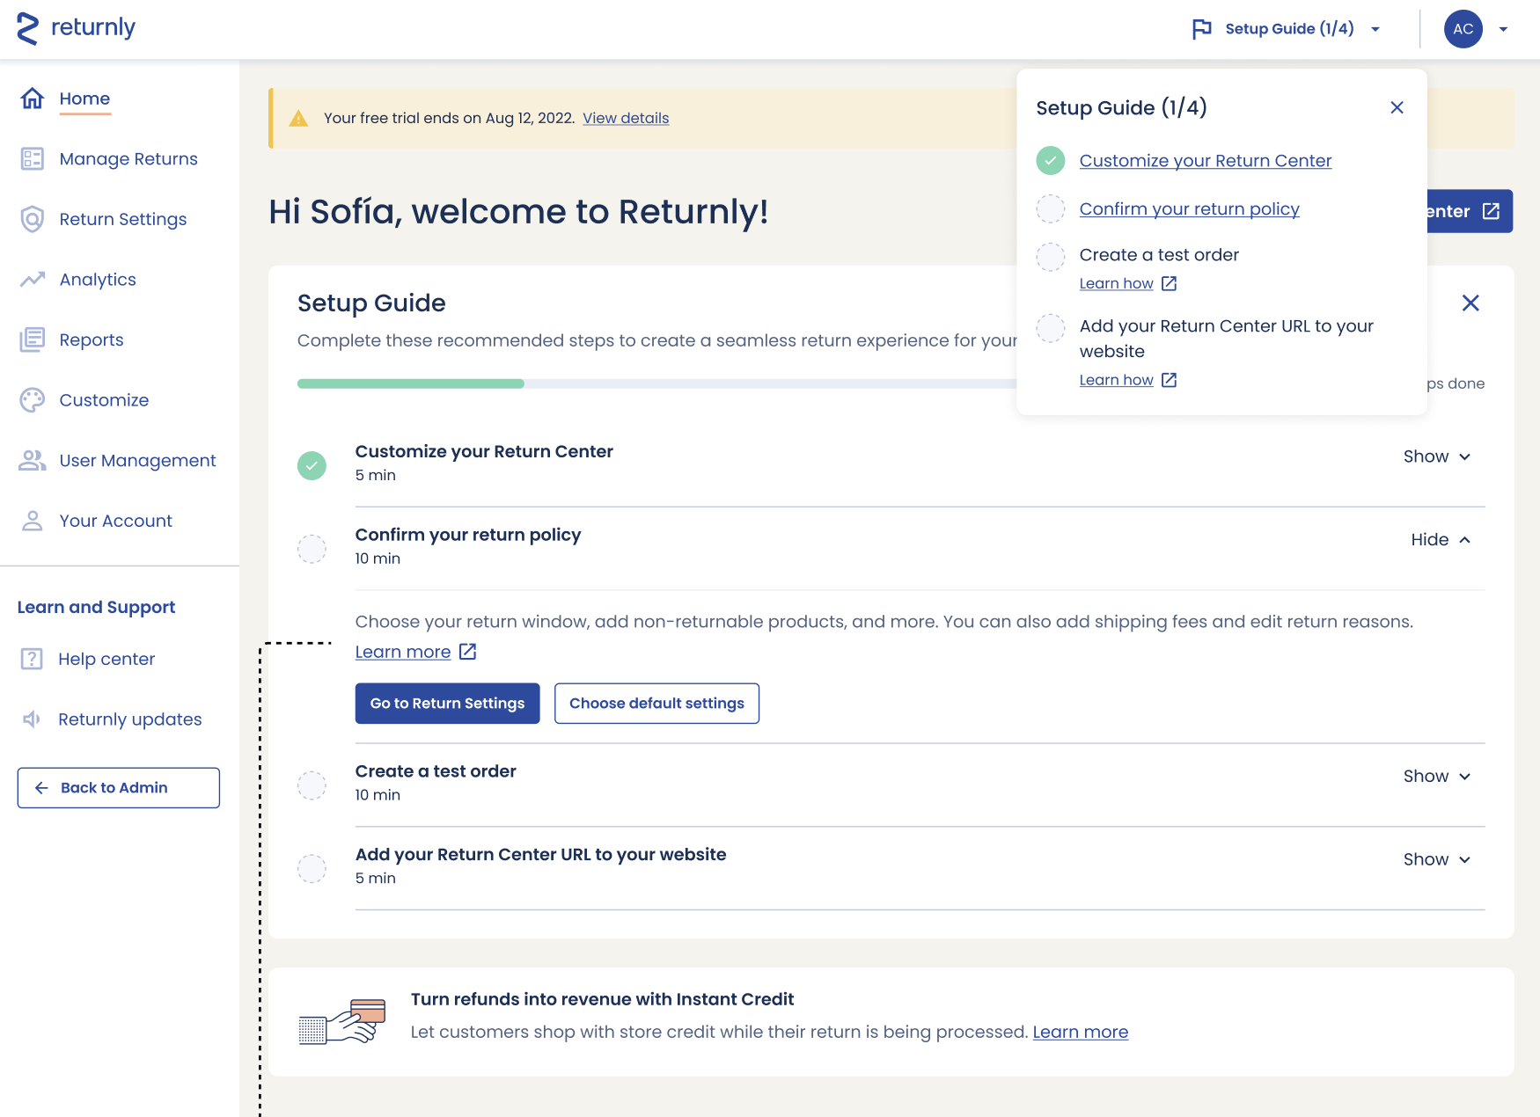The image size is (1540, 1117).
Task: Click the partially hidden Return Center button
Action: click(x=1470, y=211)
